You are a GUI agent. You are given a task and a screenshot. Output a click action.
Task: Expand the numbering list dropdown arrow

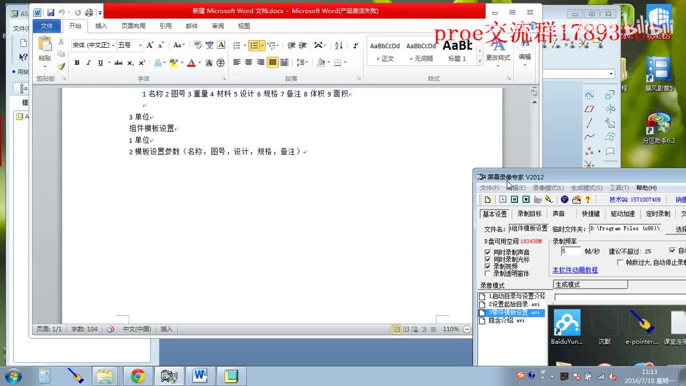262,46
